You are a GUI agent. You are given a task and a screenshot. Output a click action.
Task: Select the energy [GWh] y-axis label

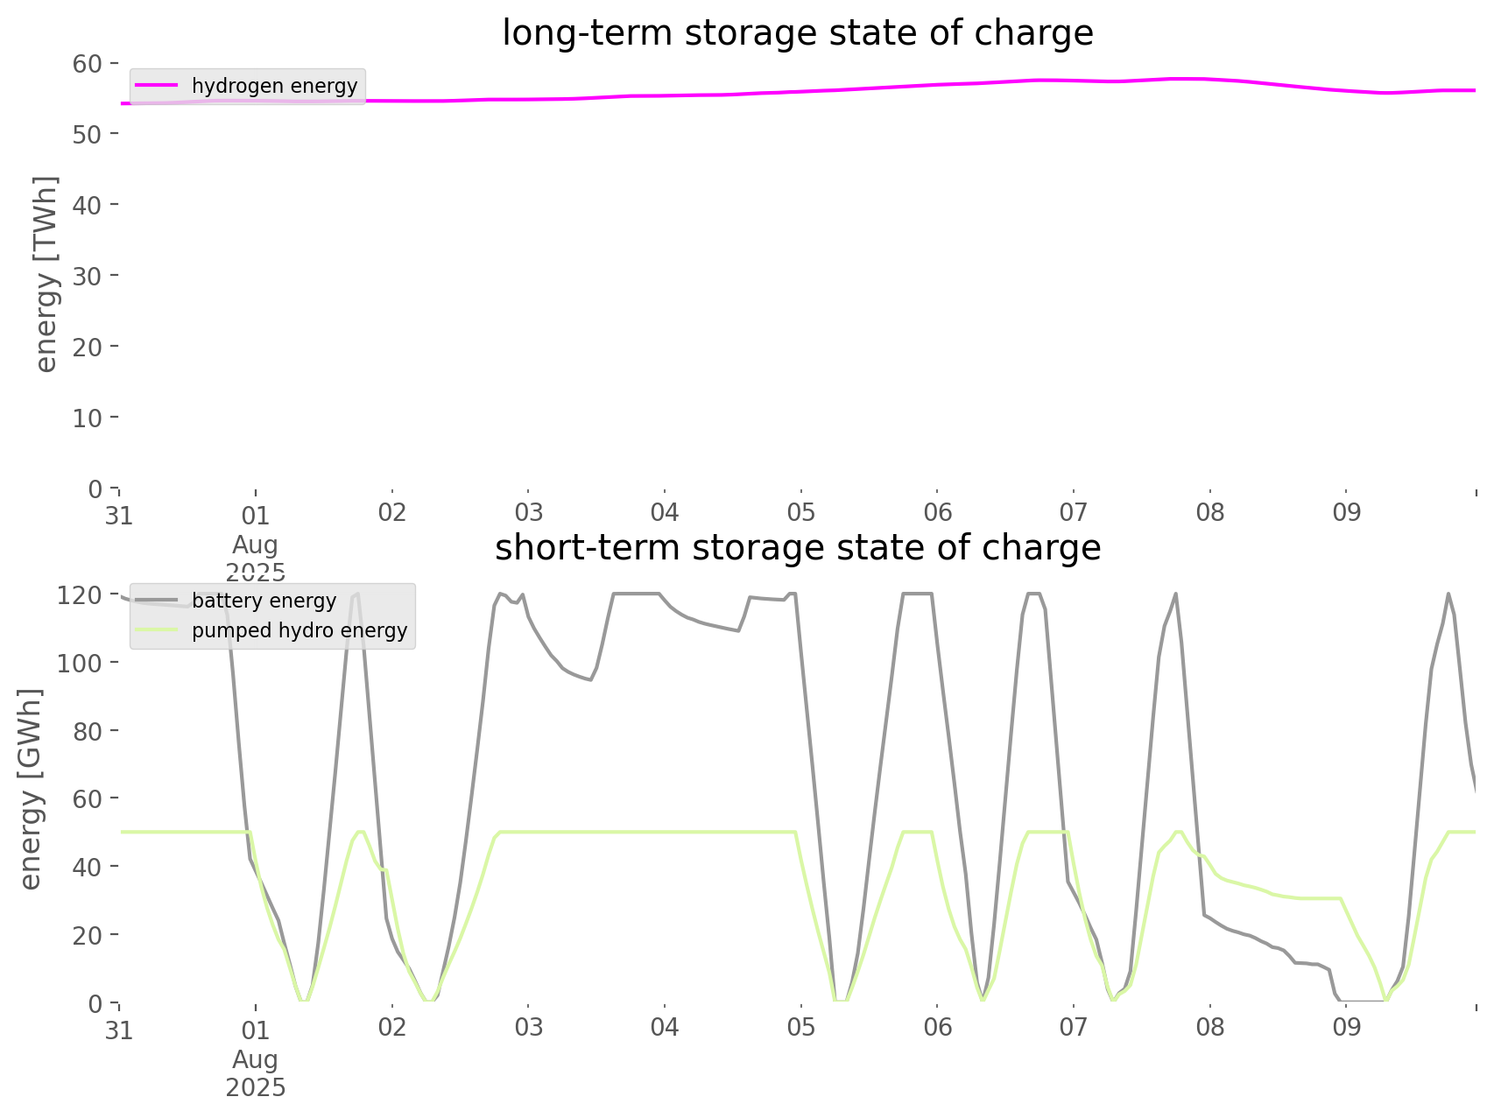[x=31, y=790]
